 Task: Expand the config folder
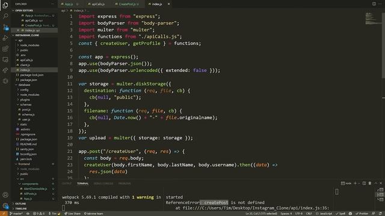click(34, 89)
